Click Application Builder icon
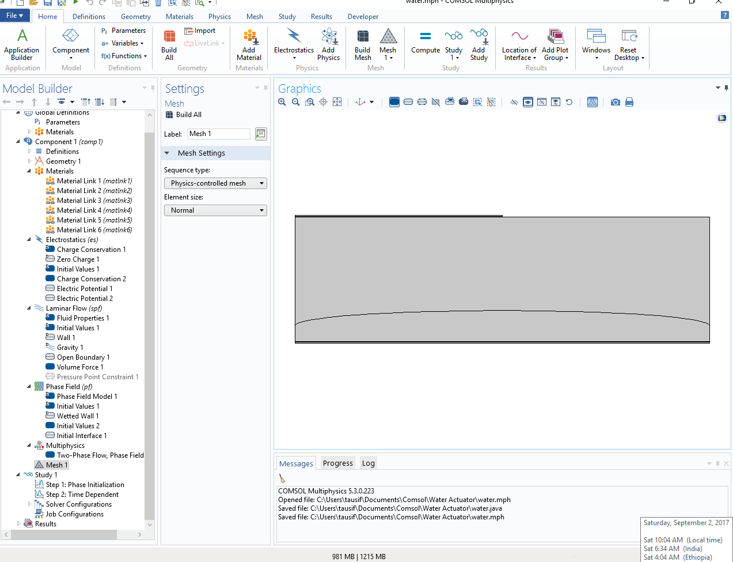Image resolution: width=733 pixels, height=562 pixels. coord(22,44)
